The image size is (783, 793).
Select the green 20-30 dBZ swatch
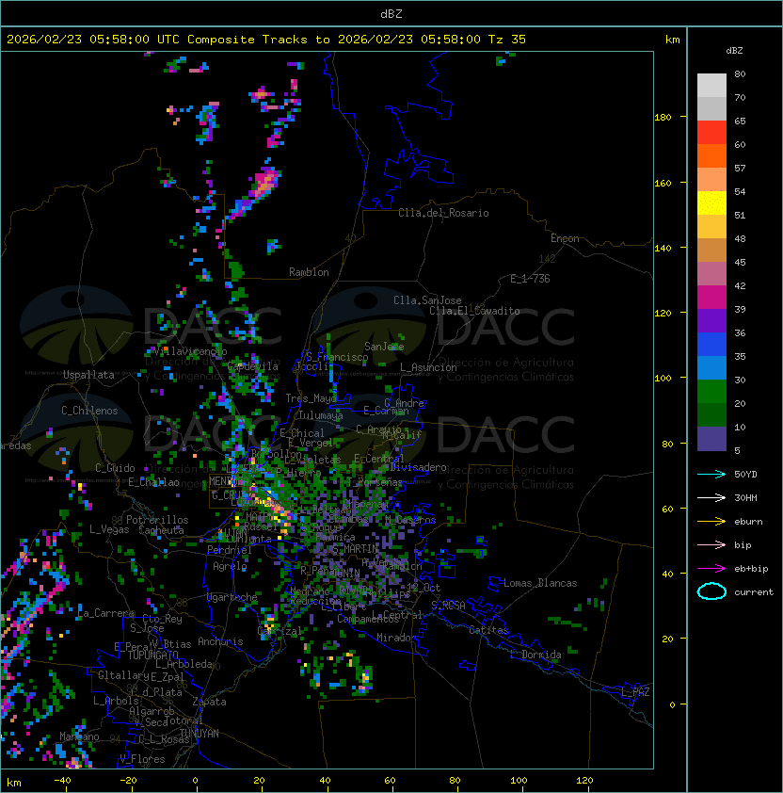(x=711, y=392)
